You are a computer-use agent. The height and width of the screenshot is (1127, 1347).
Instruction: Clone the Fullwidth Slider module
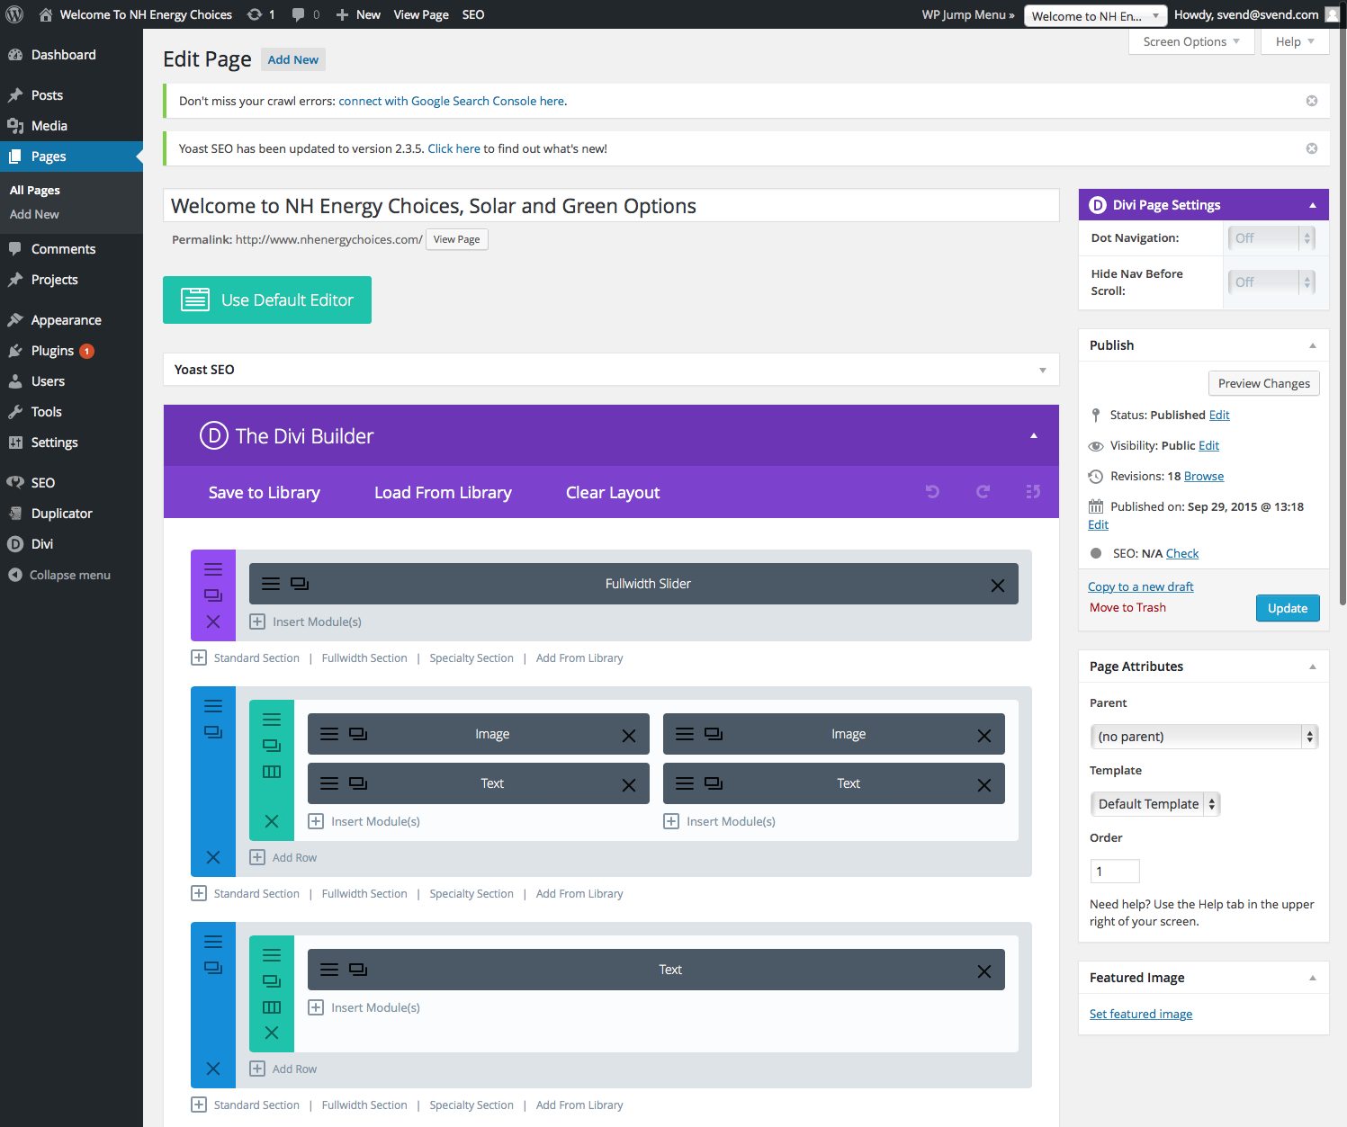[300, 584]
